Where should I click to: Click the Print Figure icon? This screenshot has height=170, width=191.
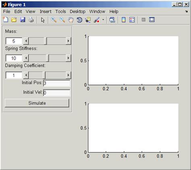point(31,20)
